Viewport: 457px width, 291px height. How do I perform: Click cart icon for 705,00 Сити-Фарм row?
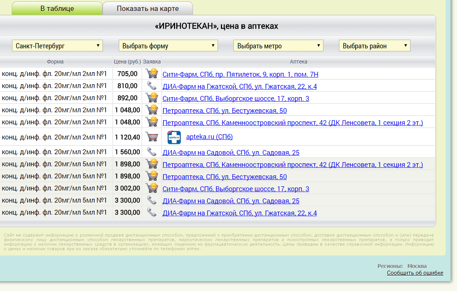(152, 73)
